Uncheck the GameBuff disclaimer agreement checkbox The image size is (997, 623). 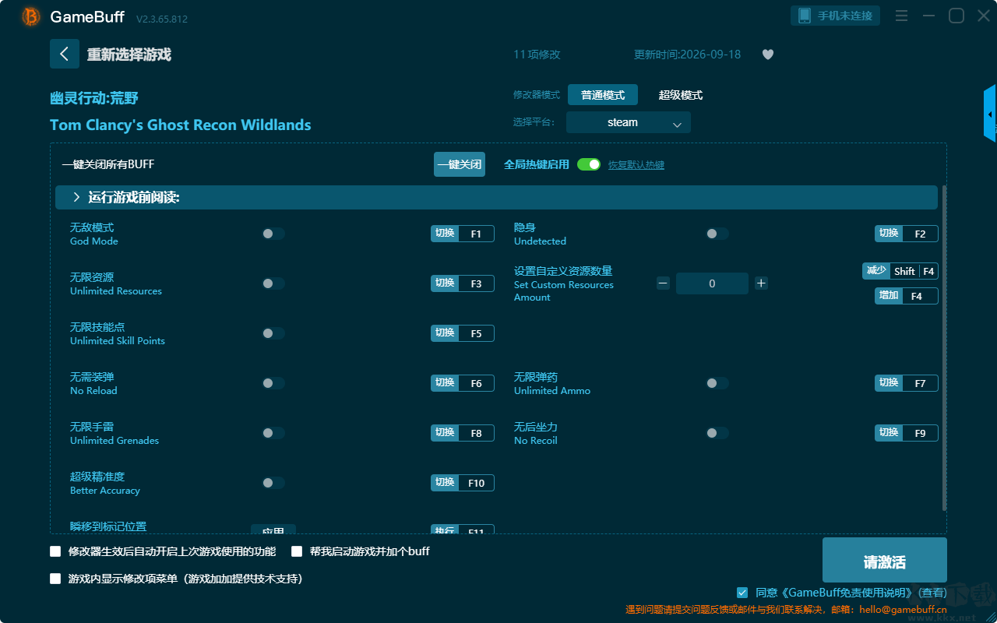(742, 593)
